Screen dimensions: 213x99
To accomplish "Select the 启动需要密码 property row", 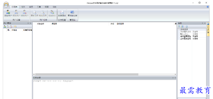I will pos(192,36).
